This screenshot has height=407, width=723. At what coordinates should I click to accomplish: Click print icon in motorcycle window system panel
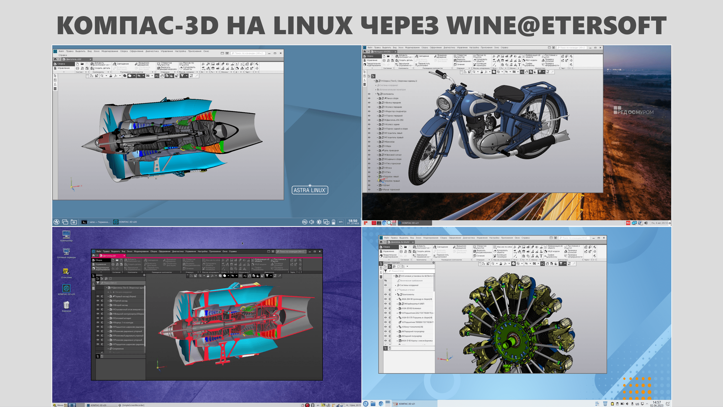pos(384,60)
